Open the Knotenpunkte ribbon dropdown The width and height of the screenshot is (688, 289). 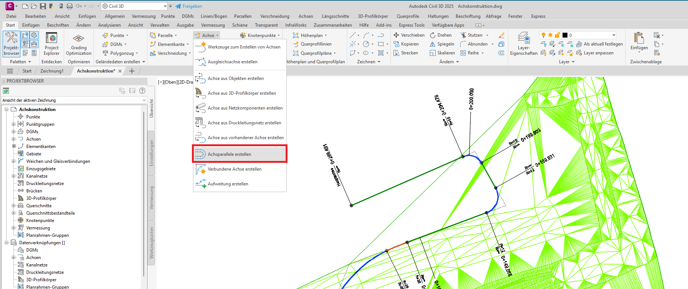260,36
